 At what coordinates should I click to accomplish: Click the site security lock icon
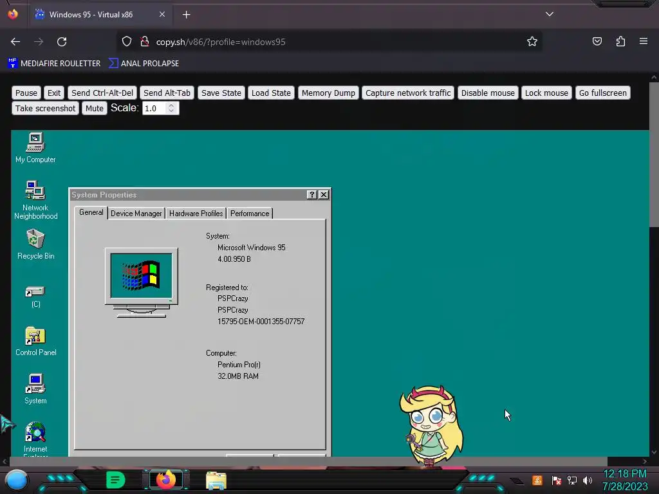(x=145, y=42)
